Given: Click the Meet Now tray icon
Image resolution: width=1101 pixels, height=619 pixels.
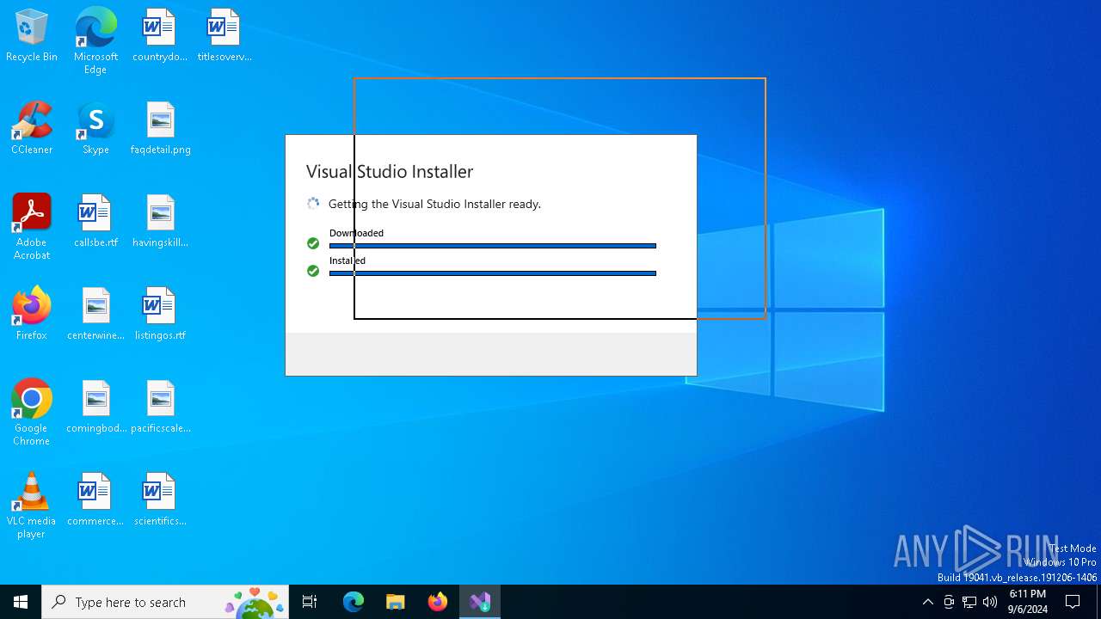Looking at the screenshot, I should (949, 602).
